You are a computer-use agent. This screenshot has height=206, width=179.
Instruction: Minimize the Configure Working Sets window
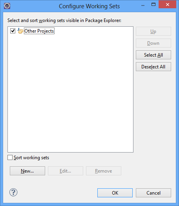click(x=143, y=5)
